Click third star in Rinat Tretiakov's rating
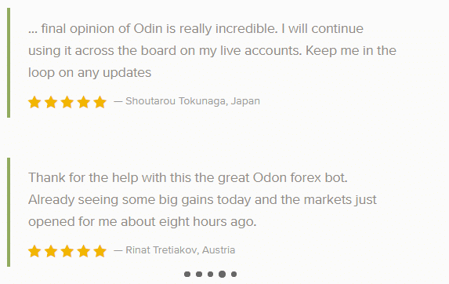 [67, 251]
